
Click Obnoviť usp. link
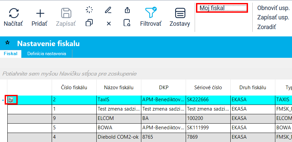(x=273, y=8)
